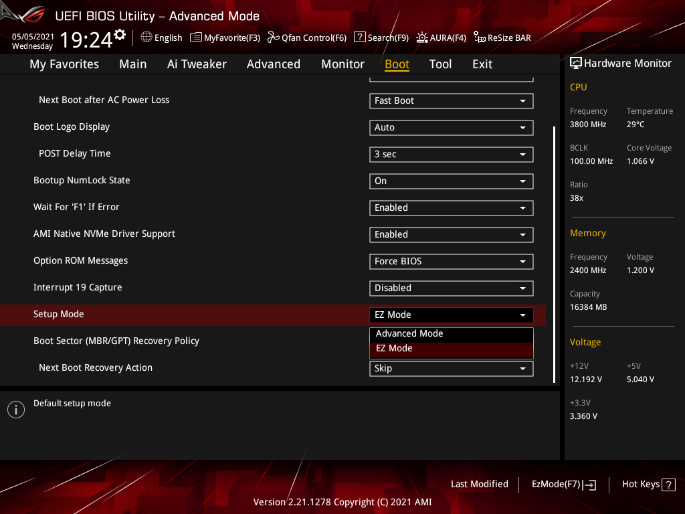This screenshot has height=514, width=685.
Task: Expand the Boot Logo Display dropdown
Action: click(x=452, y=128)
